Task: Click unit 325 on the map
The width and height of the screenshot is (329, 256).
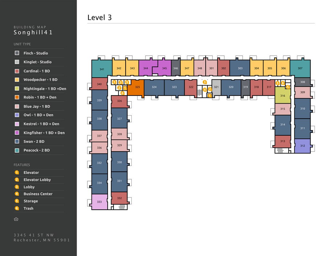Action: point(137,87)
